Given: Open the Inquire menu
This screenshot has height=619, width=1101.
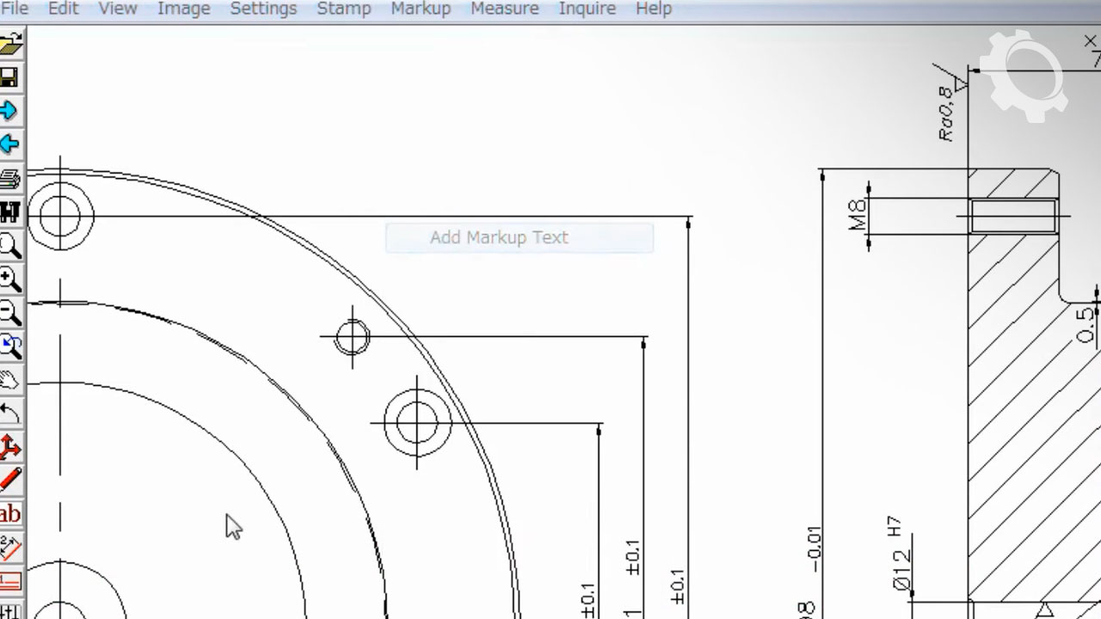Looking at the screenshot, I should [587, 9].
